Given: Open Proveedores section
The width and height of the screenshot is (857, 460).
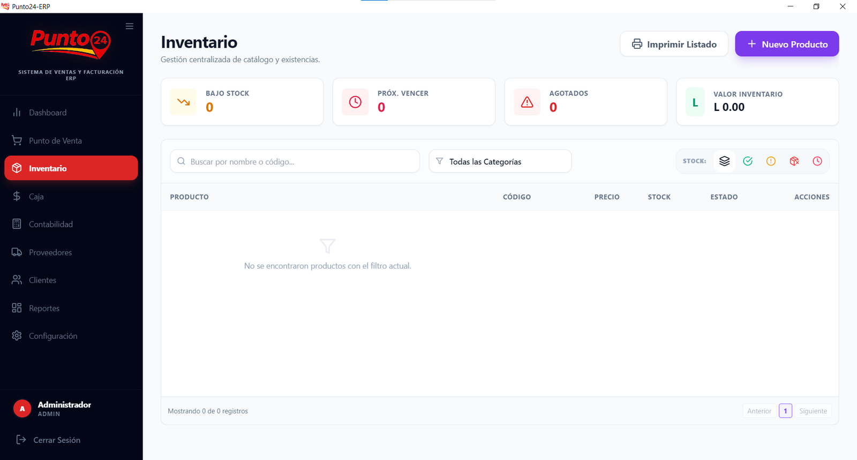Looking at the screenshot, I should pos(71,252).
